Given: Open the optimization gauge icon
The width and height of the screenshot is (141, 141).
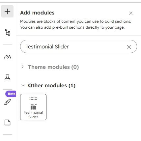Looking at the screenshot, I should [8, 57].
